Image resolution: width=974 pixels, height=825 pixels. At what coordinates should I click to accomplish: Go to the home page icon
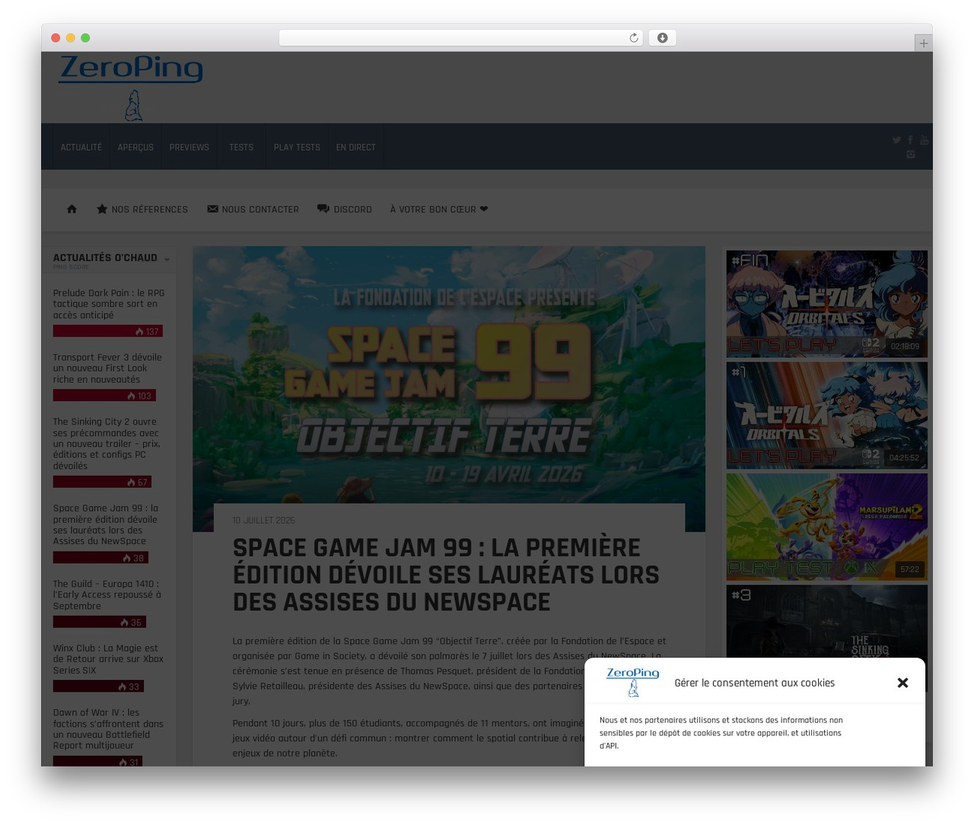point(72,209)
